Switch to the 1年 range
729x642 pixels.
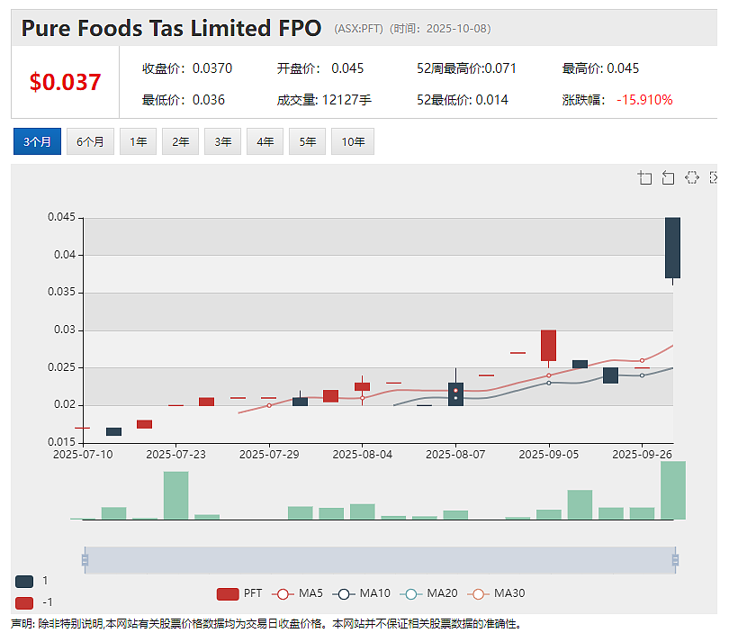138,141
